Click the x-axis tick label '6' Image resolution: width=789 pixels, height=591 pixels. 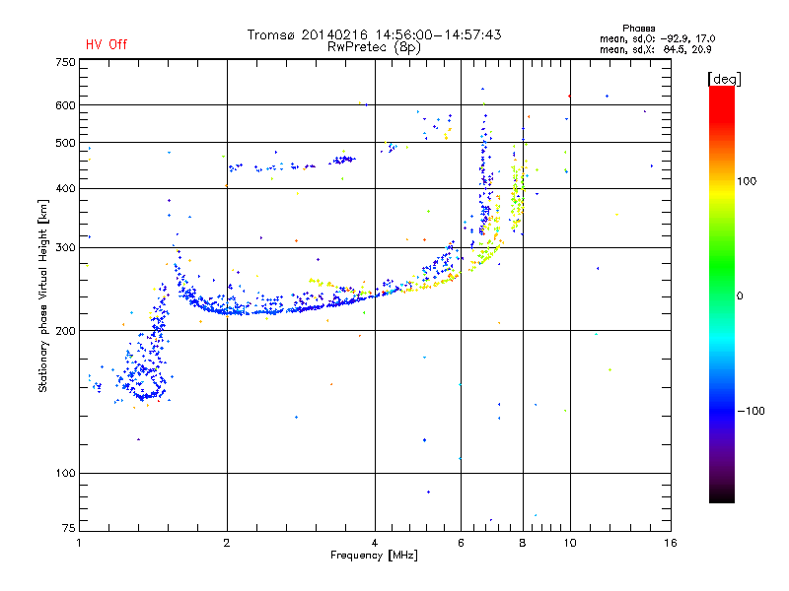point(461,543)
